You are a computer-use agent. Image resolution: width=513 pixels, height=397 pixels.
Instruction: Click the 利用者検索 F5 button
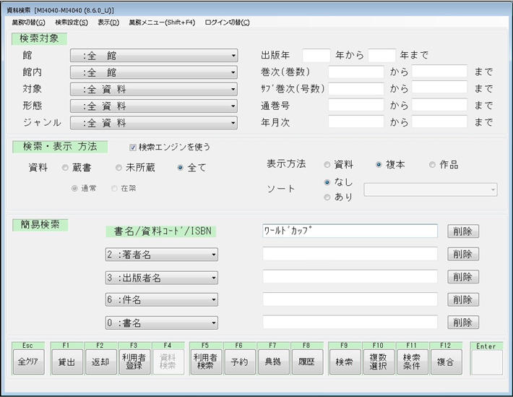[206, 362]
